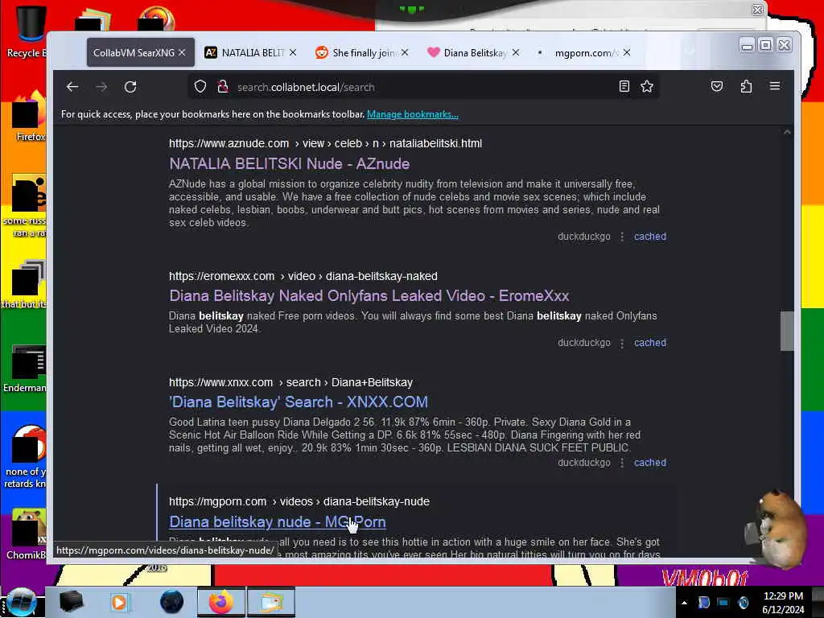The width and height of the screenshot is (824, 618).
Task: Close the NATALIA BELIT tab
Action: pos(293,52)
